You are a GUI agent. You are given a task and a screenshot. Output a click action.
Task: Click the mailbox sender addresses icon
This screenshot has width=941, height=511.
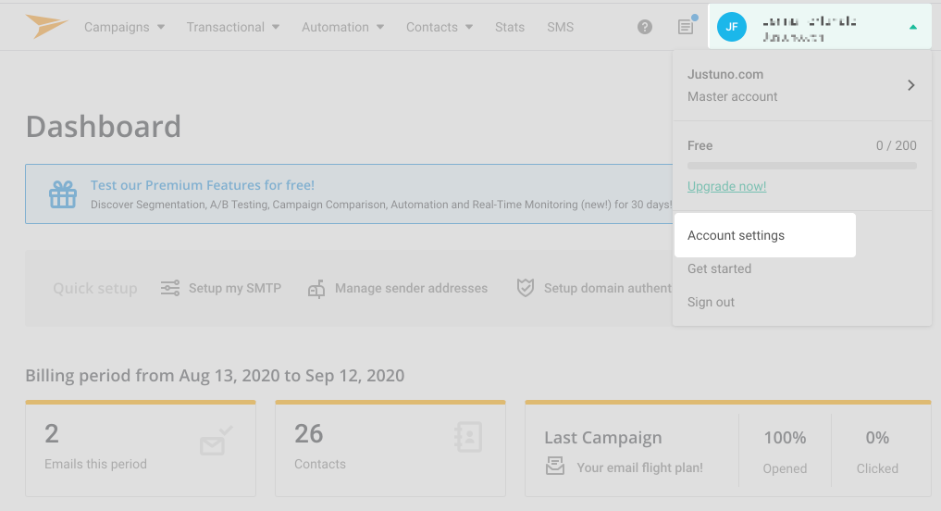(x=316, y=289)
